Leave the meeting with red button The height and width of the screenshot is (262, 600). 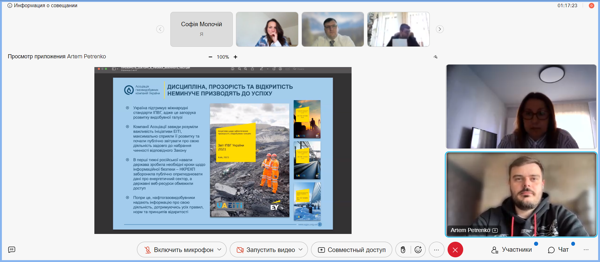tap(455, 250)
